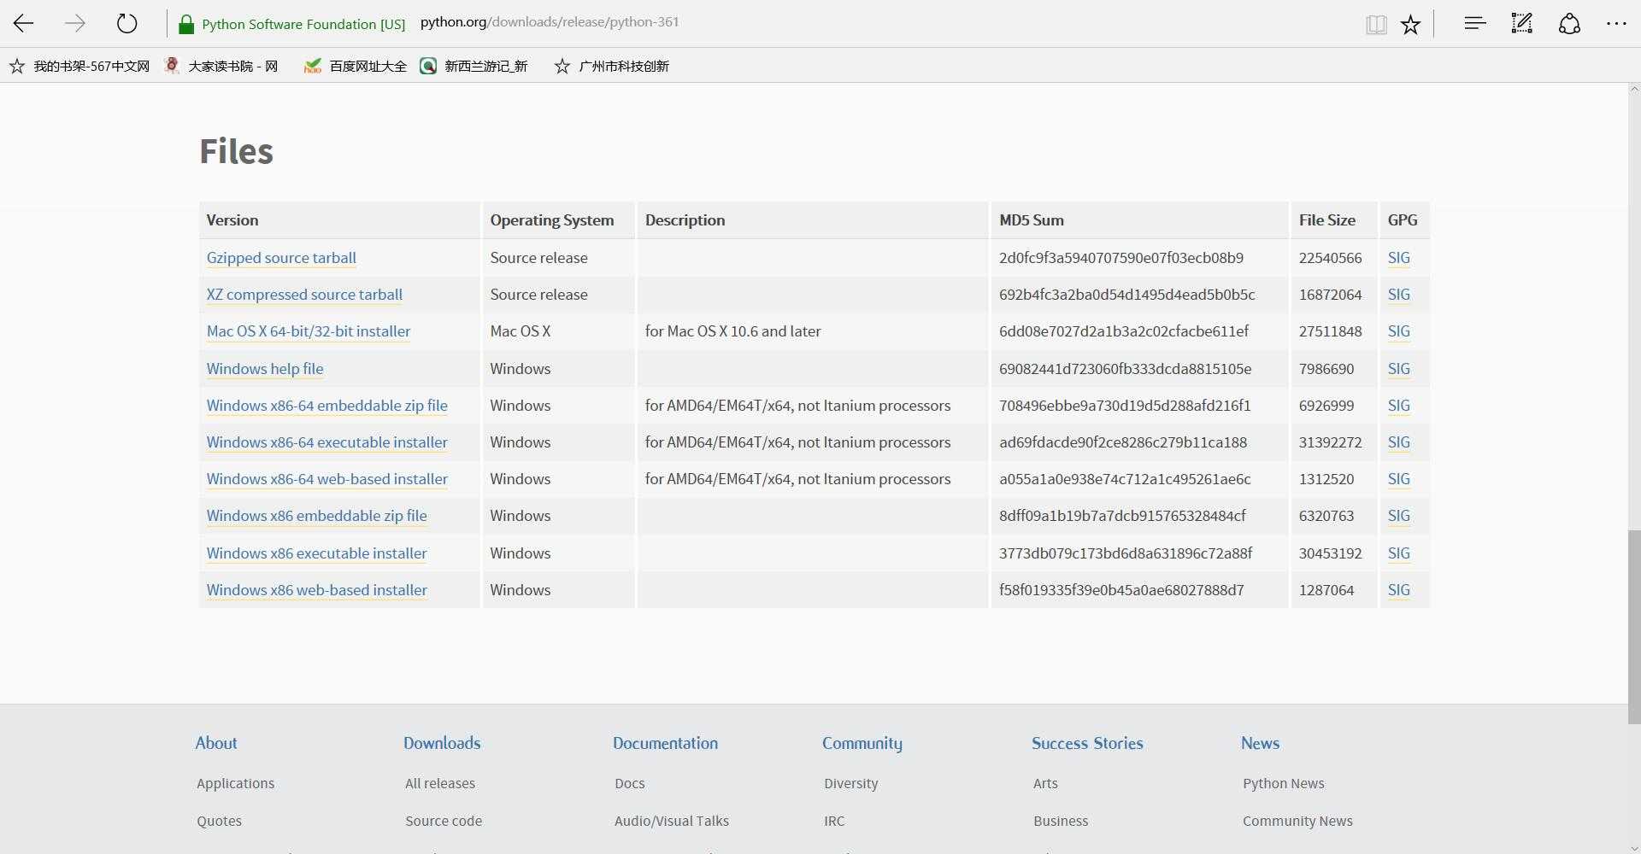Screen dimensions: 1641x854
Task: Open SIG for x86 executable installer
Action: point(1399,553)
